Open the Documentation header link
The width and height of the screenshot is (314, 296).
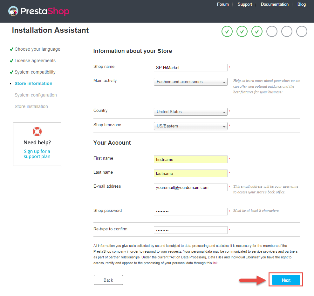[x=275, y=4]
